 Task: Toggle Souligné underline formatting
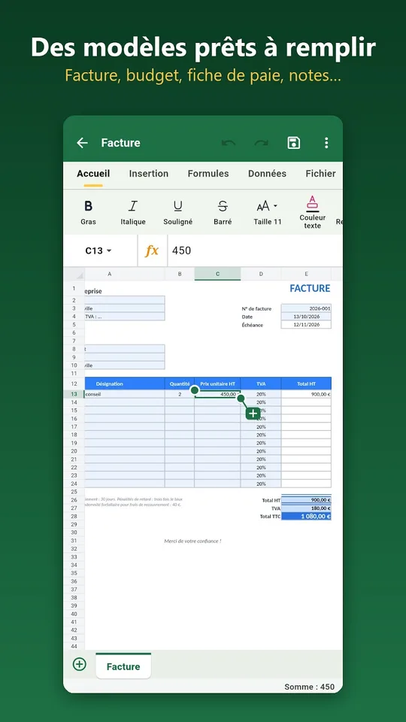[x=177, y=213]
